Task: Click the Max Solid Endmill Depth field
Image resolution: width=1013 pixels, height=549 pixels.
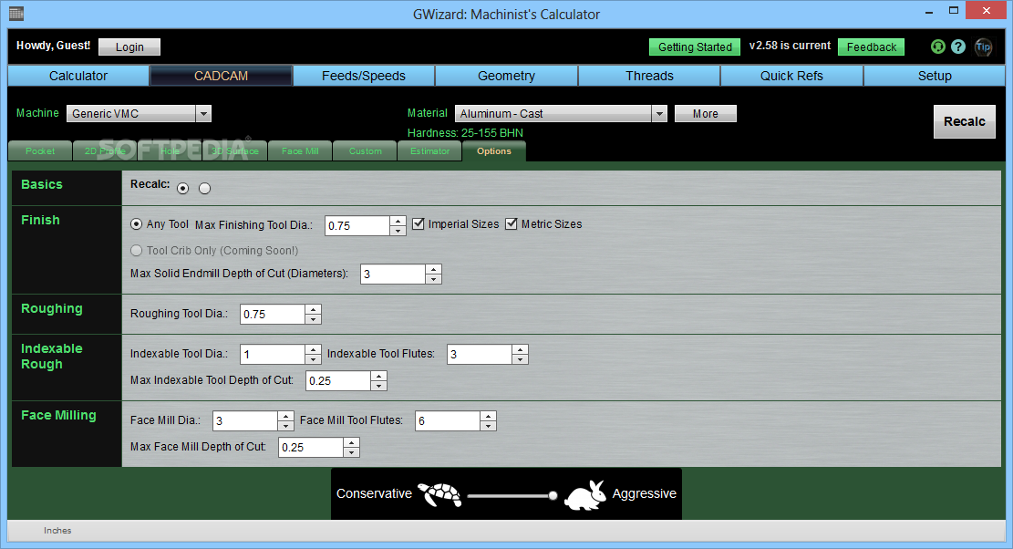Action: (394, 274)
